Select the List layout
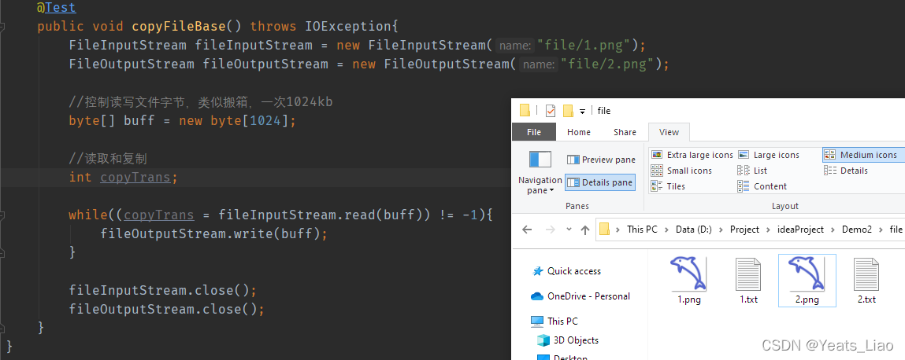 [x=753, y=171]
